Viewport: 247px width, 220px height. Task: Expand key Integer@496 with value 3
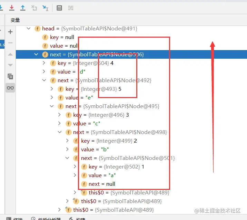59,115
